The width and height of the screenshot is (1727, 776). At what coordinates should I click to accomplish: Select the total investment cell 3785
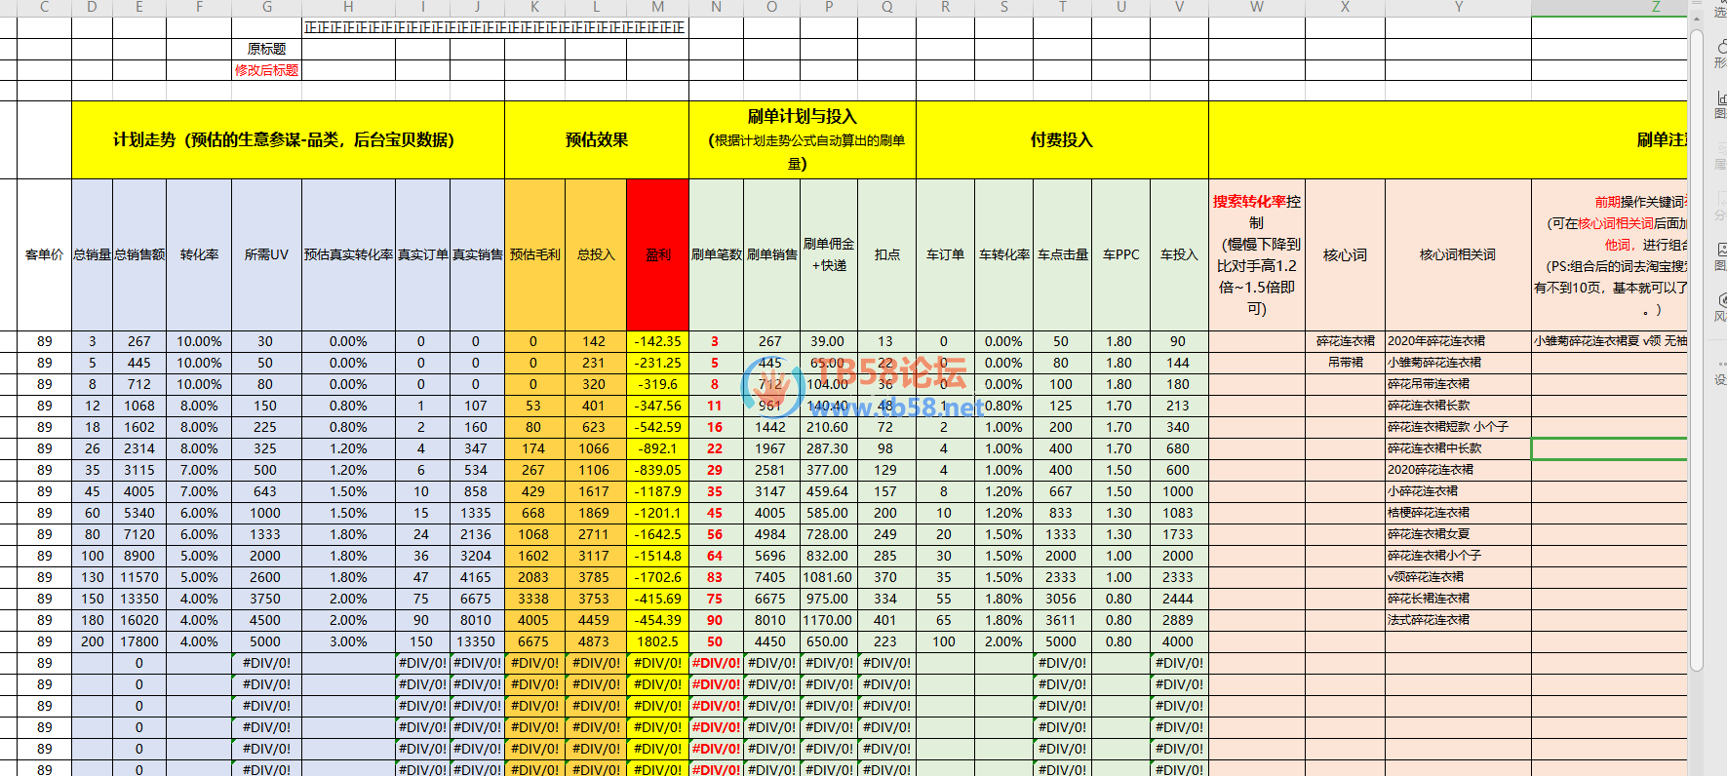tap(596, 577)
